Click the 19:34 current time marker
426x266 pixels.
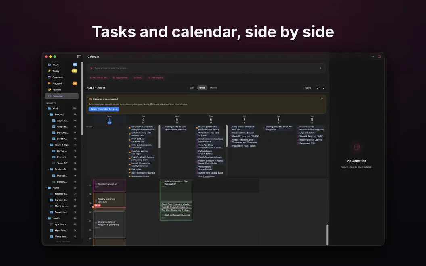(x=98, y=206)
